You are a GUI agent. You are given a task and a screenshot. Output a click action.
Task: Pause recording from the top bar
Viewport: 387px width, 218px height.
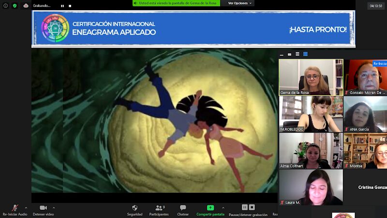pyautogui.click(x=62, y=6)
